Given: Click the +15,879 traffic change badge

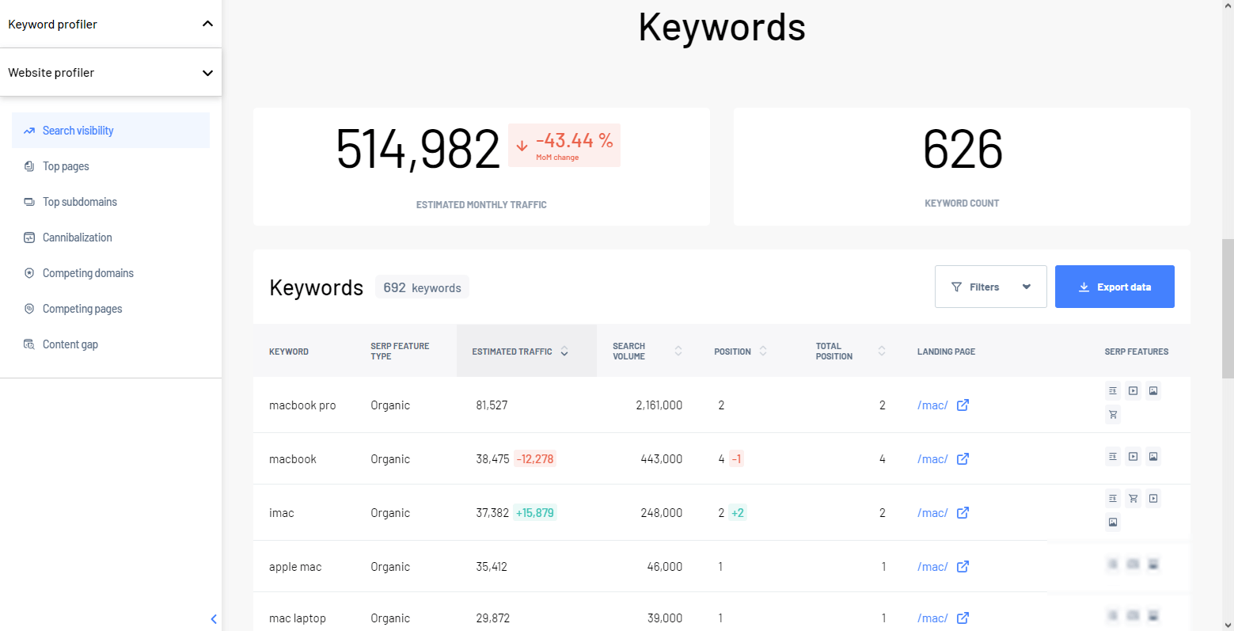Looking at the screenshot, I should click(x=535, y=513).
